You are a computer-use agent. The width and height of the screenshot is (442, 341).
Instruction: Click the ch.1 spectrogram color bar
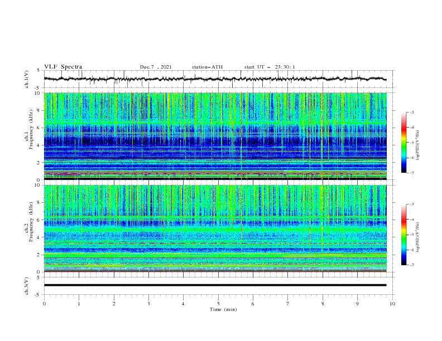click(403, 143)
